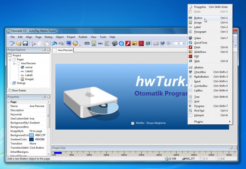This screenshot has height=169, width=246.
Task: Click the New Project wand toolbar icon
Action: click(x=12, y=43)
